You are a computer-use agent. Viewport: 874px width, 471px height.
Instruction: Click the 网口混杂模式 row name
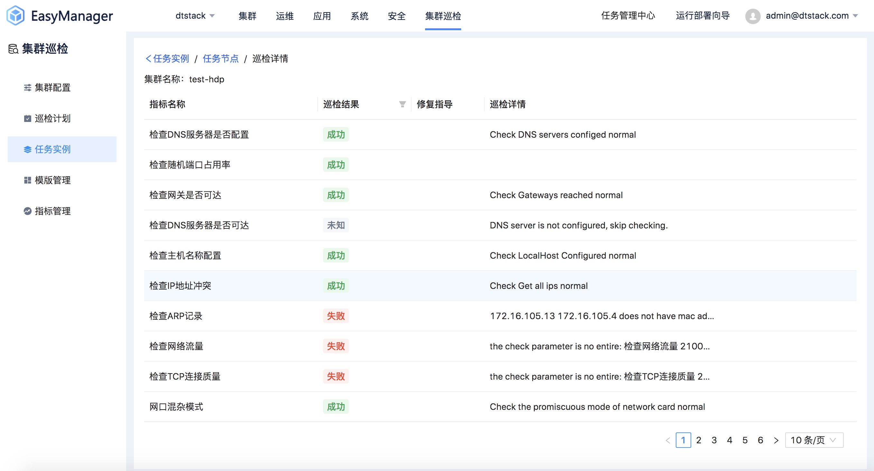click(176, 407)
